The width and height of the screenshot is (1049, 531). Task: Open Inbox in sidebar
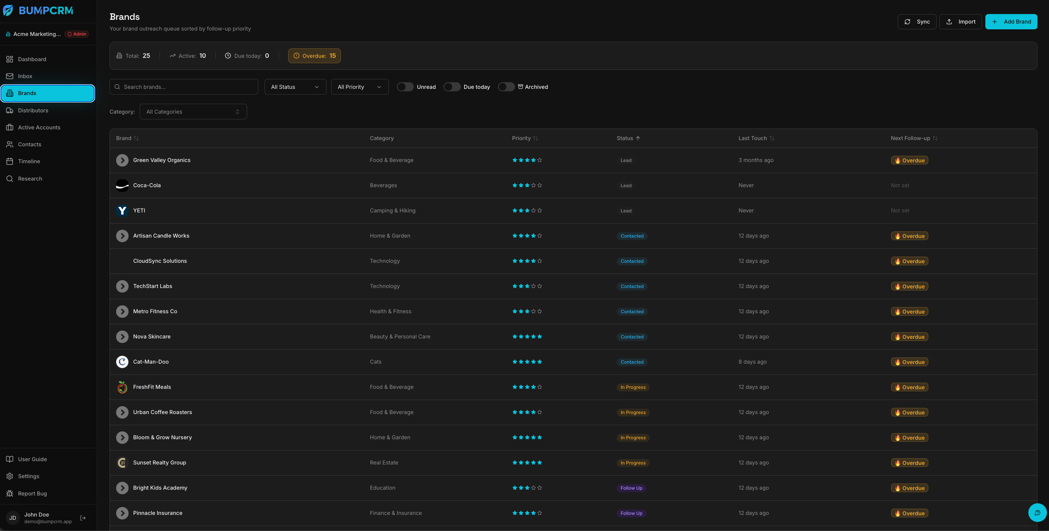pos(48,76)
